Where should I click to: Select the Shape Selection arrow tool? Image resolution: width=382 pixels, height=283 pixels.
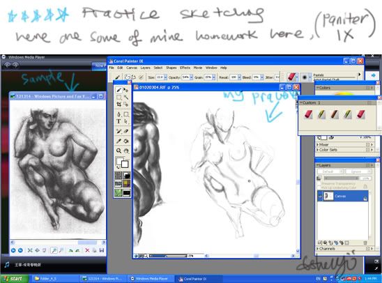point(125,121)
